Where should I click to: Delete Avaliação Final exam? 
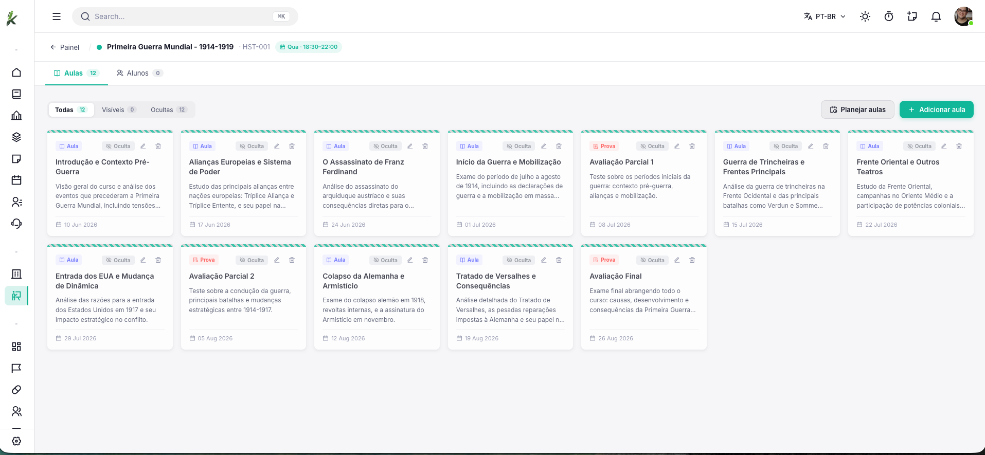[x=692, y=260]
